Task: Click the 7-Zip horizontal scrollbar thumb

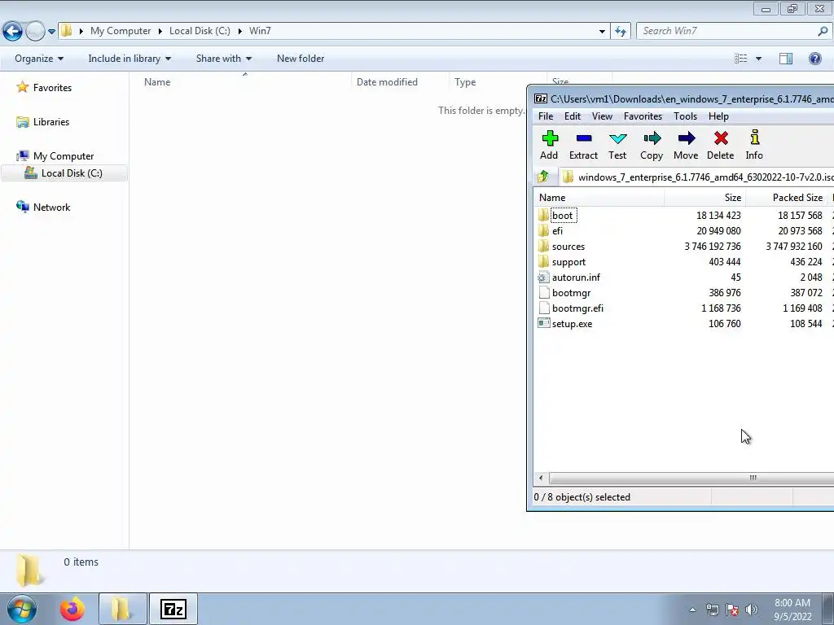Action: (691, 478)
